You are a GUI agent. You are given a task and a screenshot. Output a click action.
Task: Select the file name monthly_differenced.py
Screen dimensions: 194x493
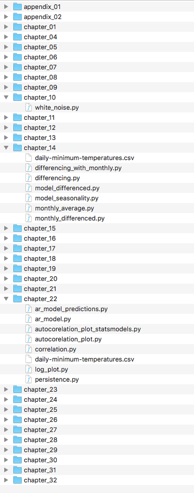(x=70, y=218)
